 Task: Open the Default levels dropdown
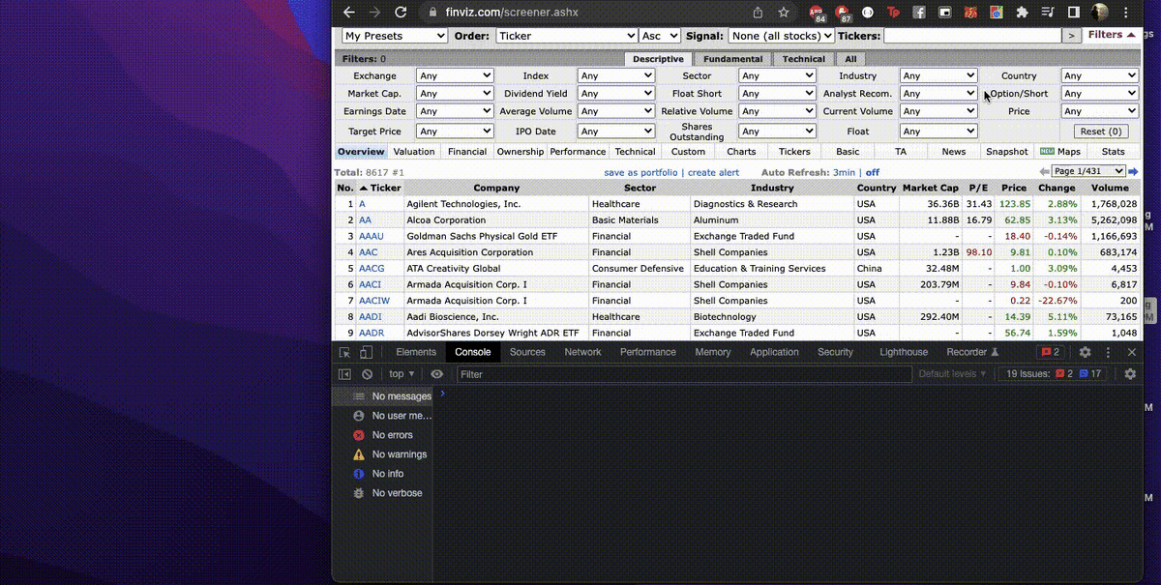tap(953, 374)
